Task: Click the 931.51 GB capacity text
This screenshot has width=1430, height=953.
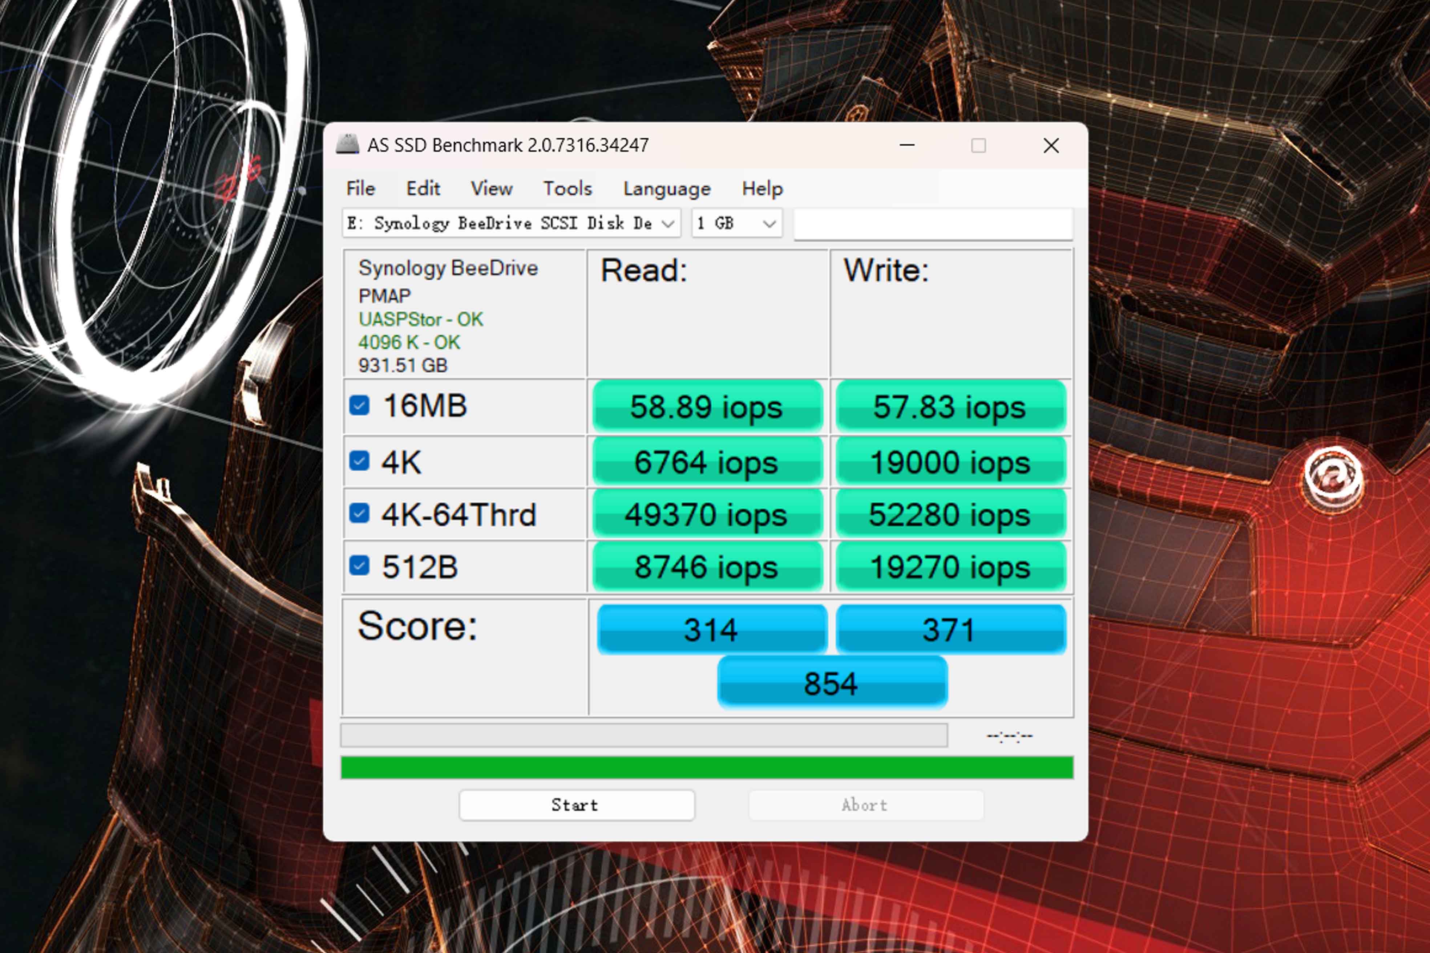Action: click(403, 365)
